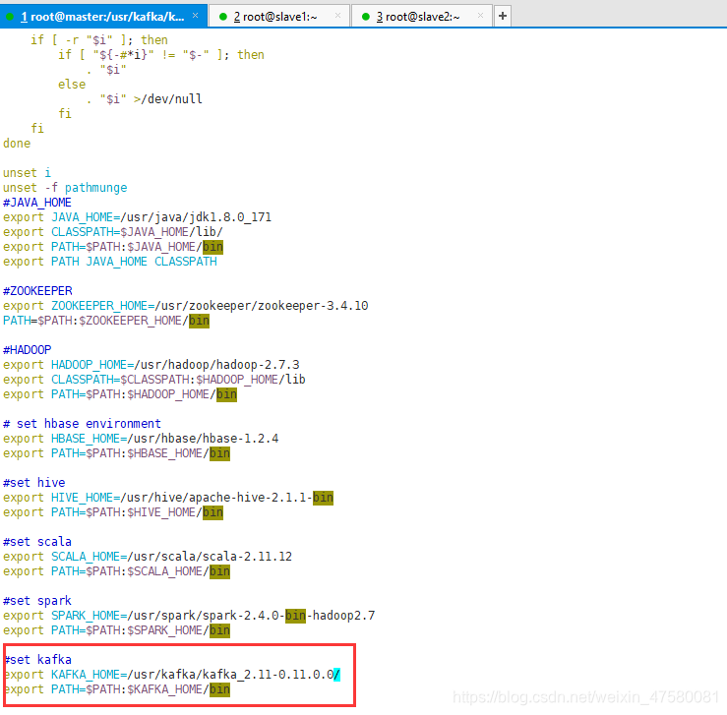Click the '#set scala' comment line
The height and width of the screenshot is (715, 727).
(37, 542)
